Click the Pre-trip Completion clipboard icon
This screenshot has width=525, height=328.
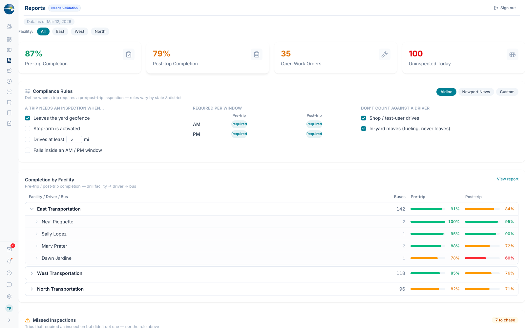pos(129,54)
